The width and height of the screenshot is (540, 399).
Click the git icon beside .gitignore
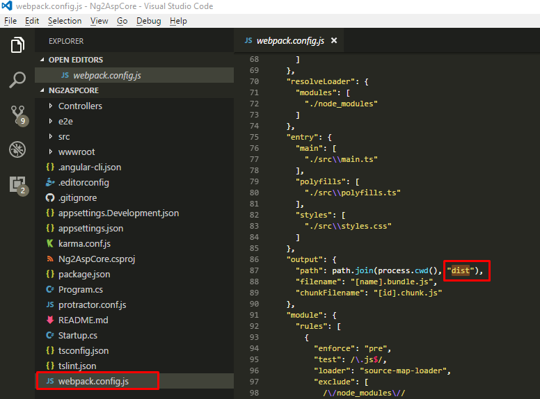[x=50, y=198]
